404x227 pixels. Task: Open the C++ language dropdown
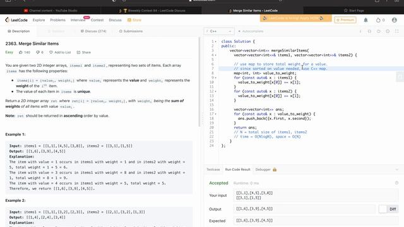pos(219,31)
